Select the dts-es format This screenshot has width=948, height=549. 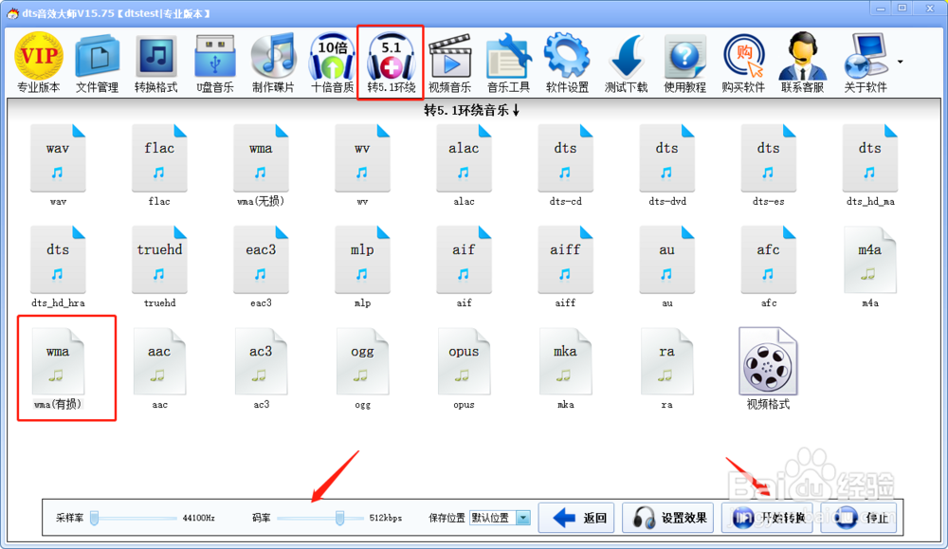(769, 166)
